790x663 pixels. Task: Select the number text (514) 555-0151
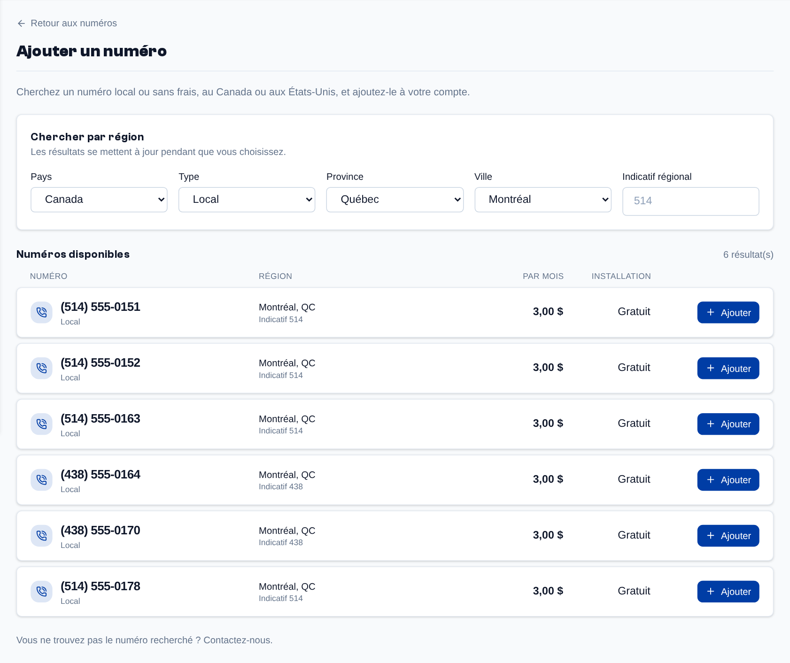tap(101, 307)
